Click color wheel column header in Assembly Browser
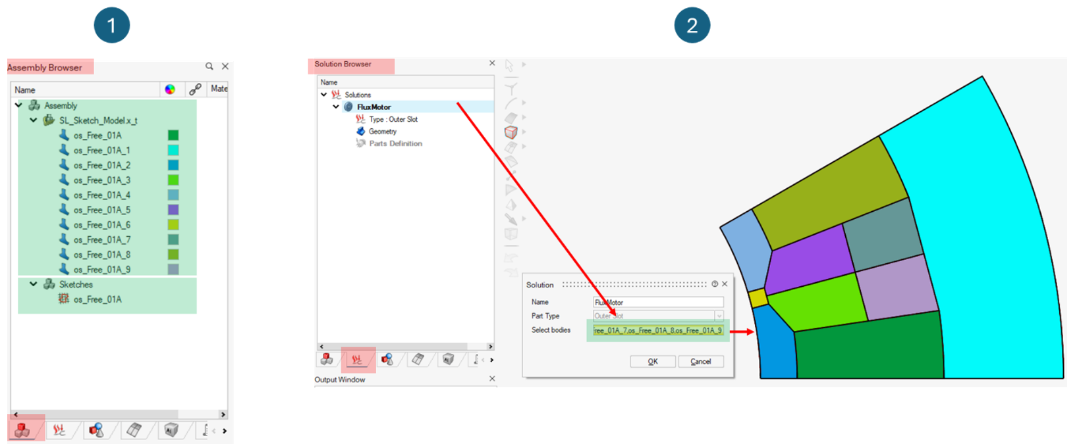The image size is (1079, 448). tap(170, 89)
